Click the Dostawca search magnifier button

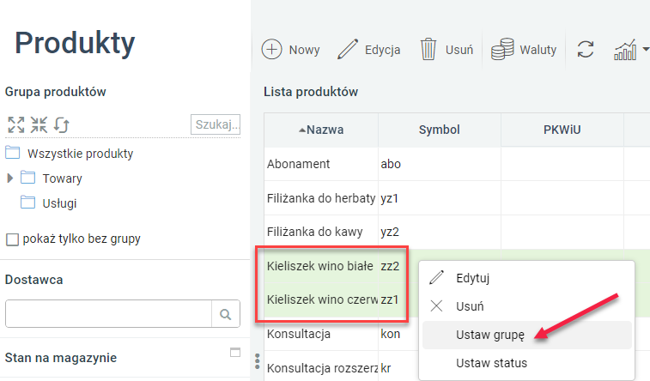pyautogui.click(x=226, y=314)
